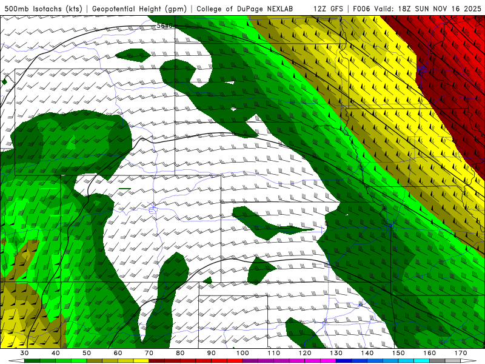
Task: Click the '40' value on the color scale
Action: tap(55, 353)
